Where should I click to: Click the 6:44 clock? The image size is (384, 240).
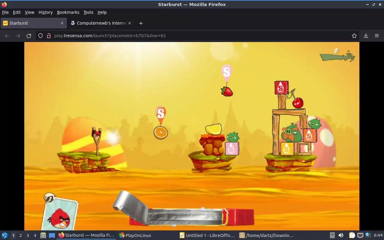coord(378,235)
